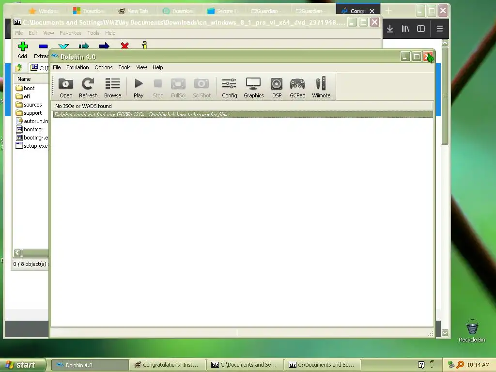Screen dimensions: 496x372
Task: Click the Test checkmark icon in 7-Zip toolbar
Action: point(63,46)
